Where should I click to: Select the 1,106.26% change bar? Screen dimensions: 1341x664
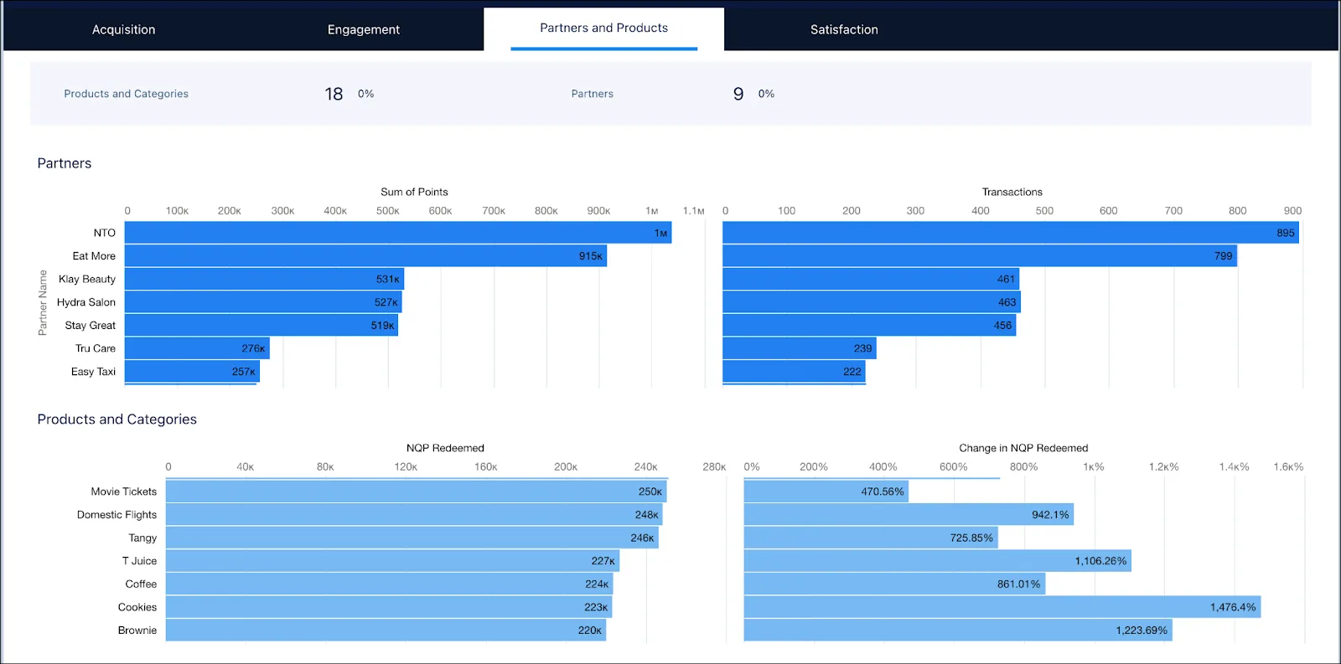pyautogui.click(x=938, y=561)
